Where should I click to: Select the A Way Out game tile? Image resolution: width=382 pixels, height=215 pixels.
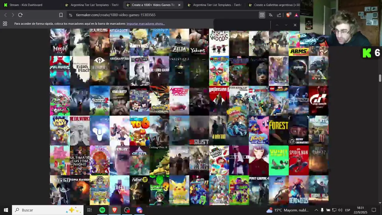coord(219,130)
